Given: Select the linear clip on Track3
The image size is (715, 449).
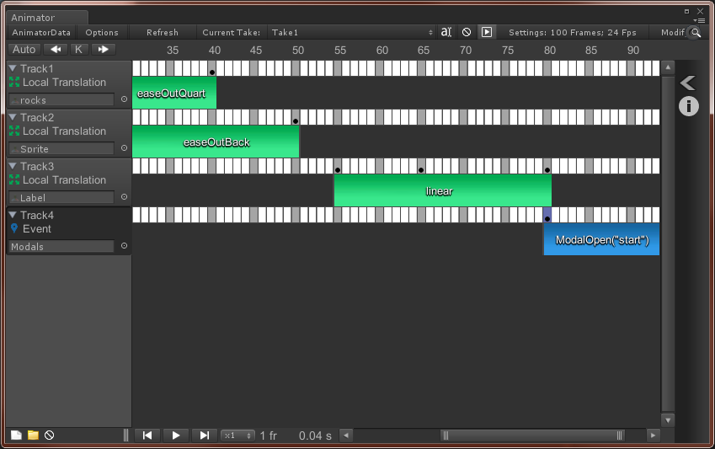Looking at the screenshot, I should tap(443, 190).
